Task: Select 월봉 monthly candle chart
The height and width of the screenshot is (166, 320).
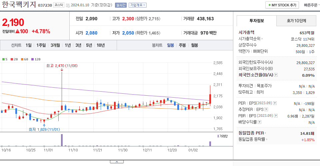Action: 194,45
